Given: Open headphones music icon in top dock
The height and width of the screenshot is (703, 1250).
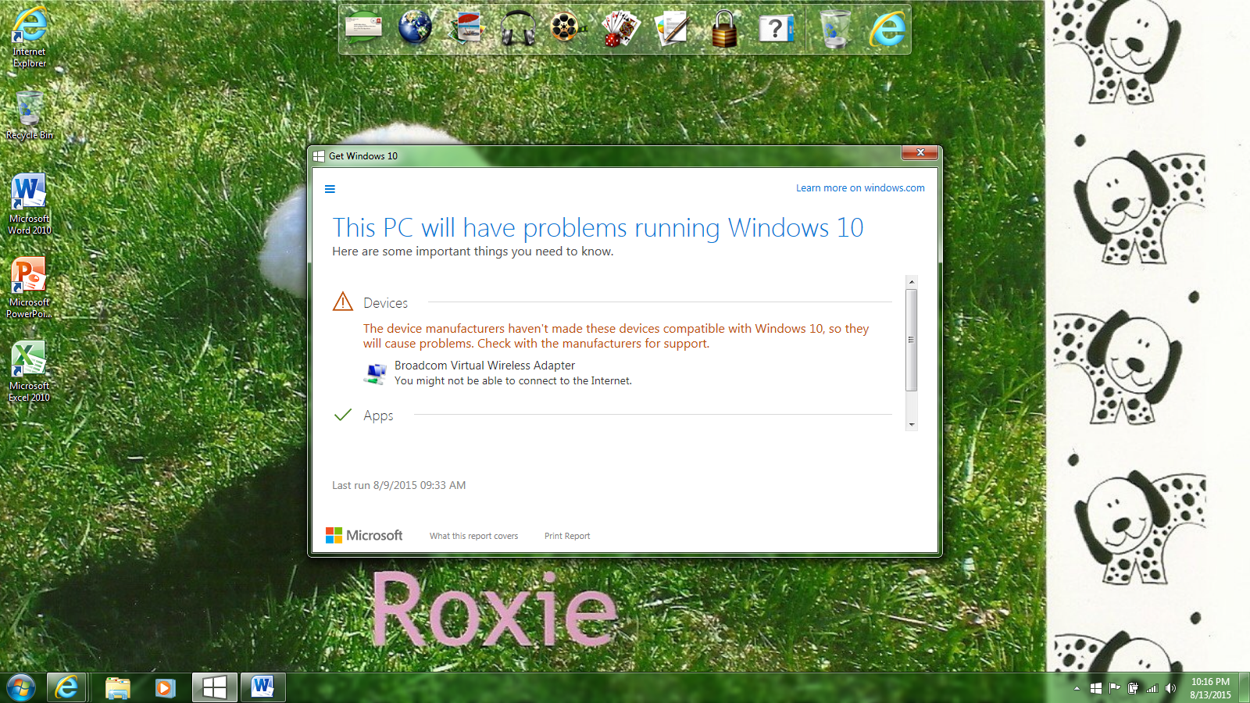Looking at the screenshot, I should [x=517, y=30].
